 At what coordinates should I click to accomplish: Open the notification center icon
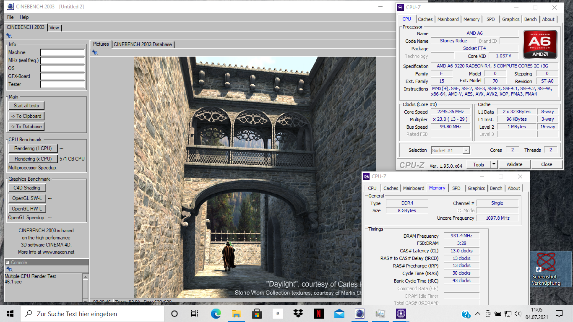(559, 314)
